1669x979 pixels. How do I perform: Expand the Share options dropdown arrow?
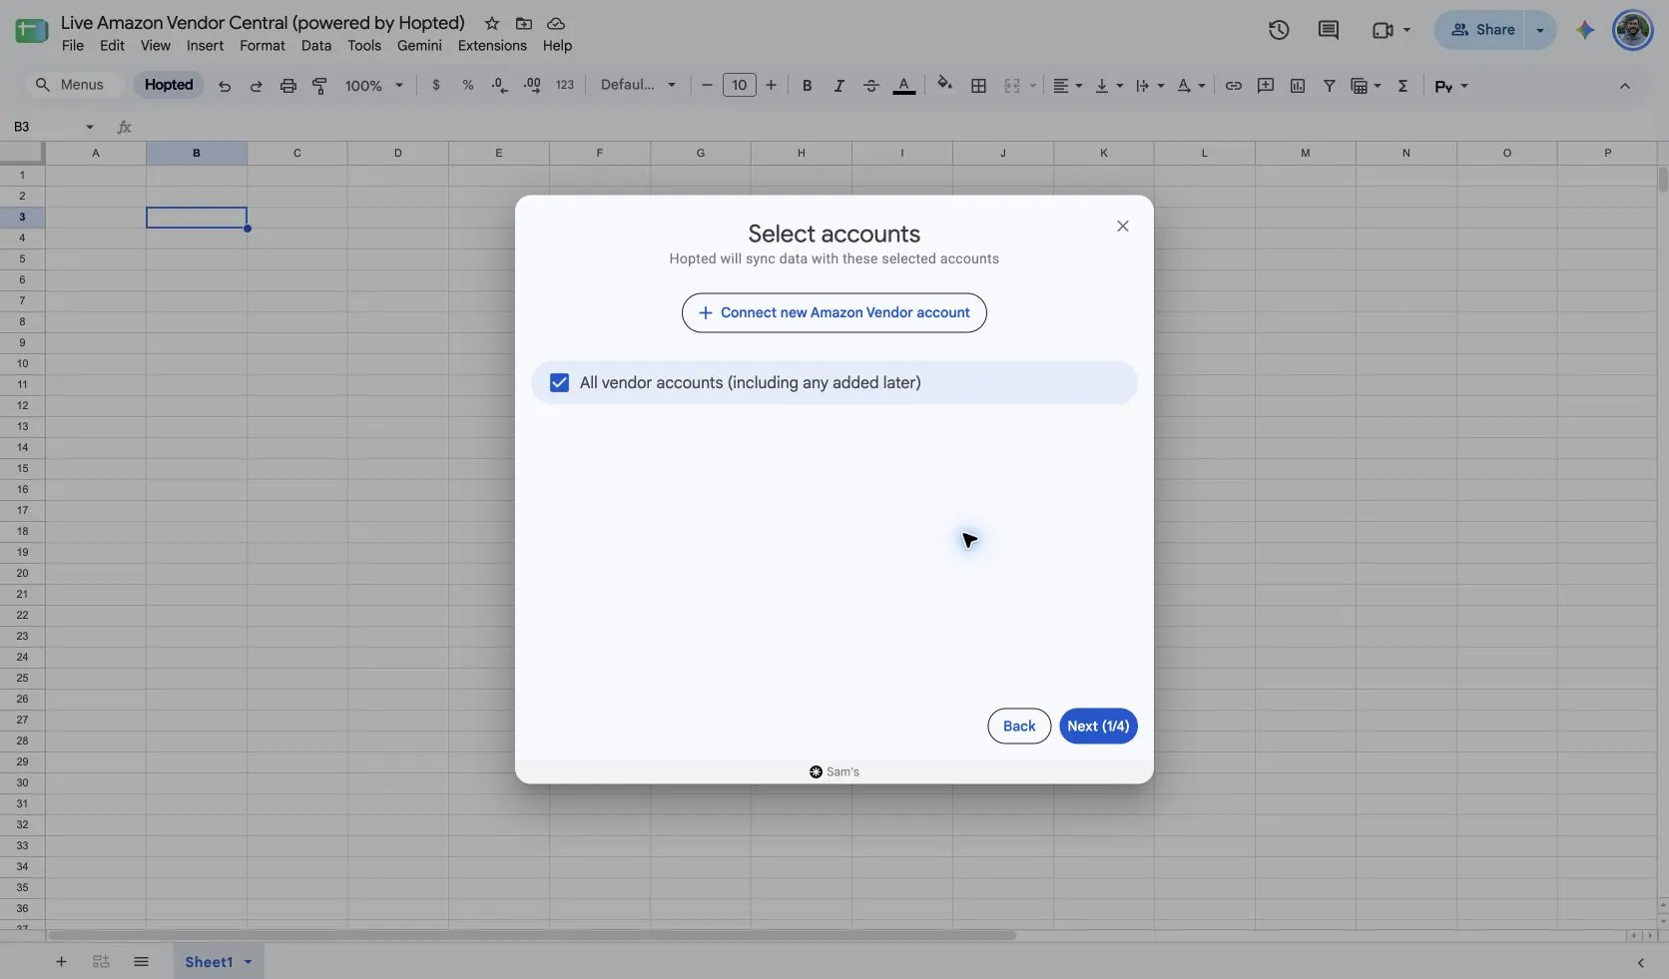[x=1540, y=30]
